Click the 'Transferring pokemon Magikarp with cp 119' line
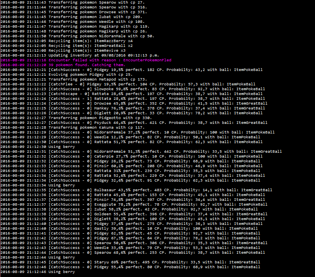This screenshot has height=277, width=315. 75,26
